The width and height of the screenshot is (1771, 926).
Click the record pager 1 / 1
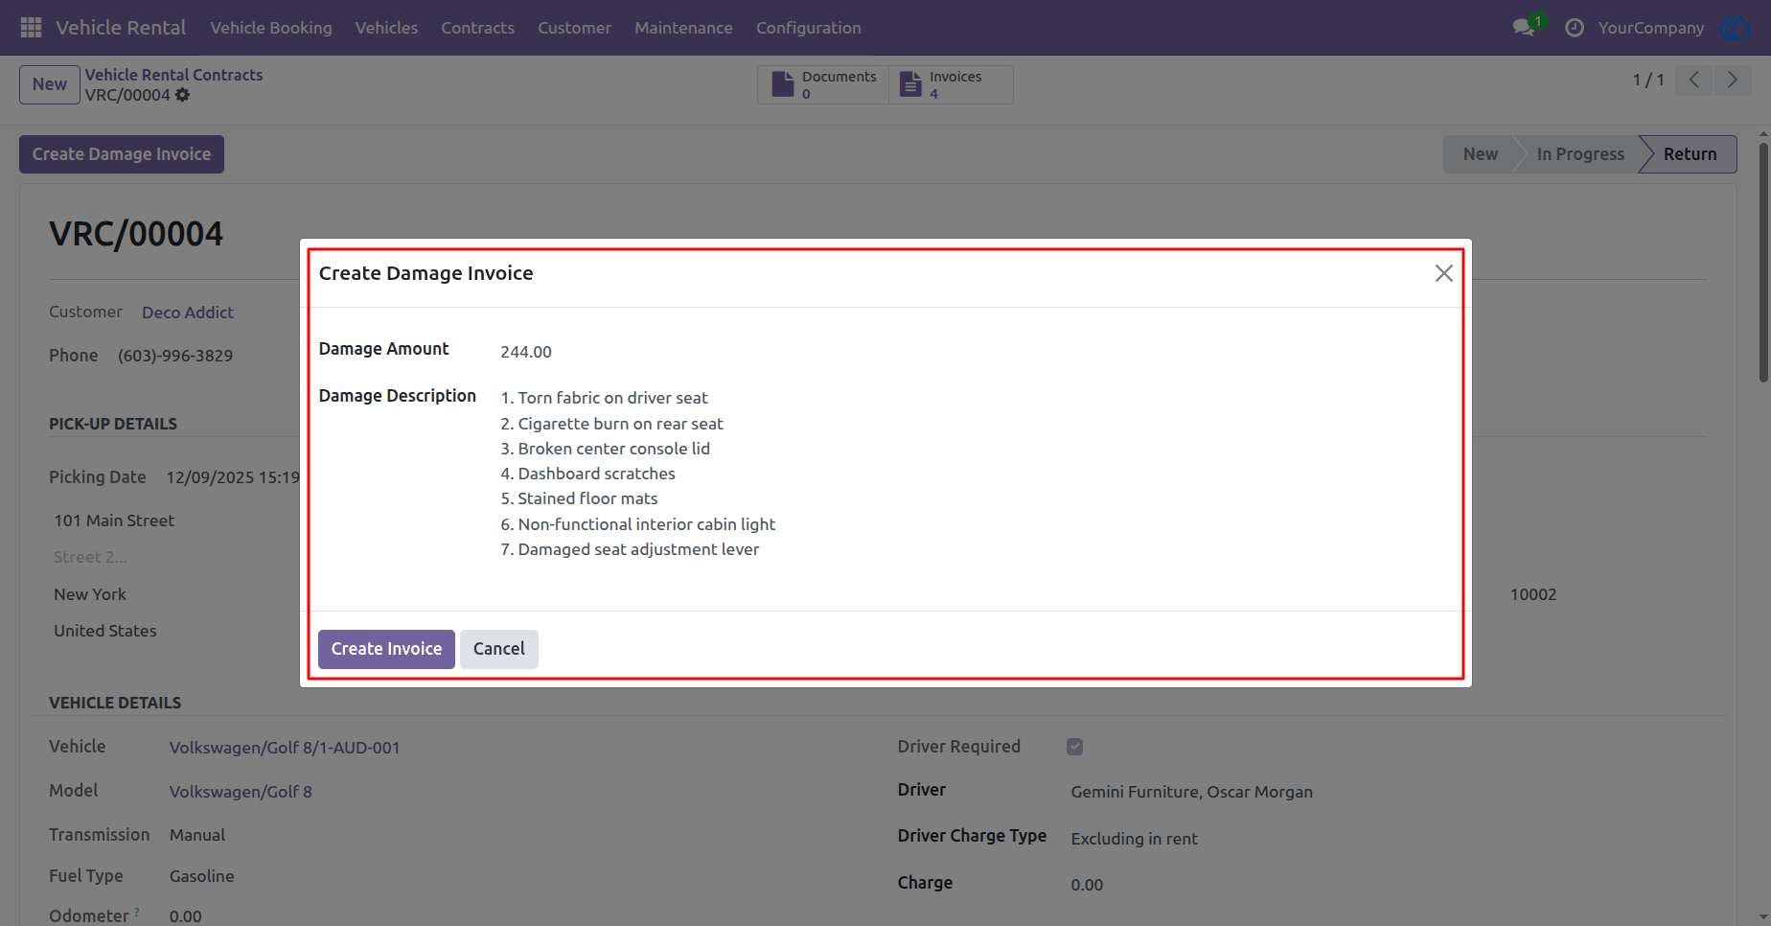(1648, 80)
